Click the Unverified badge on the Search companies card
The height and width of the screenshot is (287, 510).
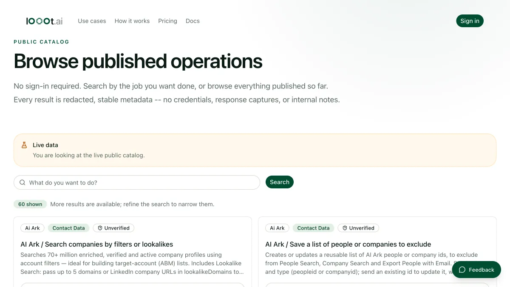pos(113,228)
